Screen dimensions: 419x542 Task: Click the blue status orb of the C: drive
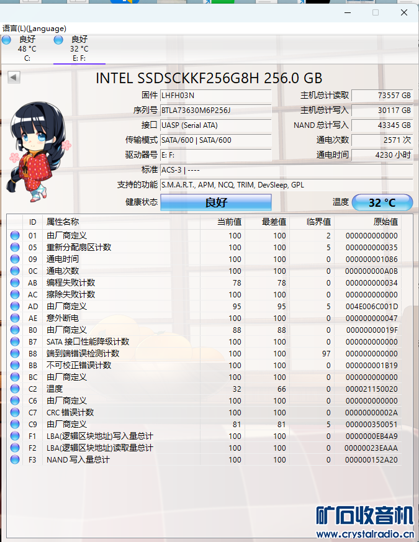pyautogui.click(x=6, y=40)
